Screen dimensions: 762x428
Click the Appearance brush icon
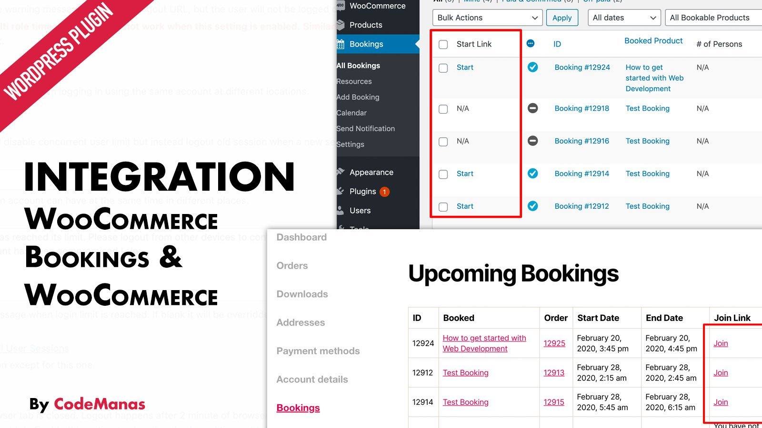(x=340, y=172)
